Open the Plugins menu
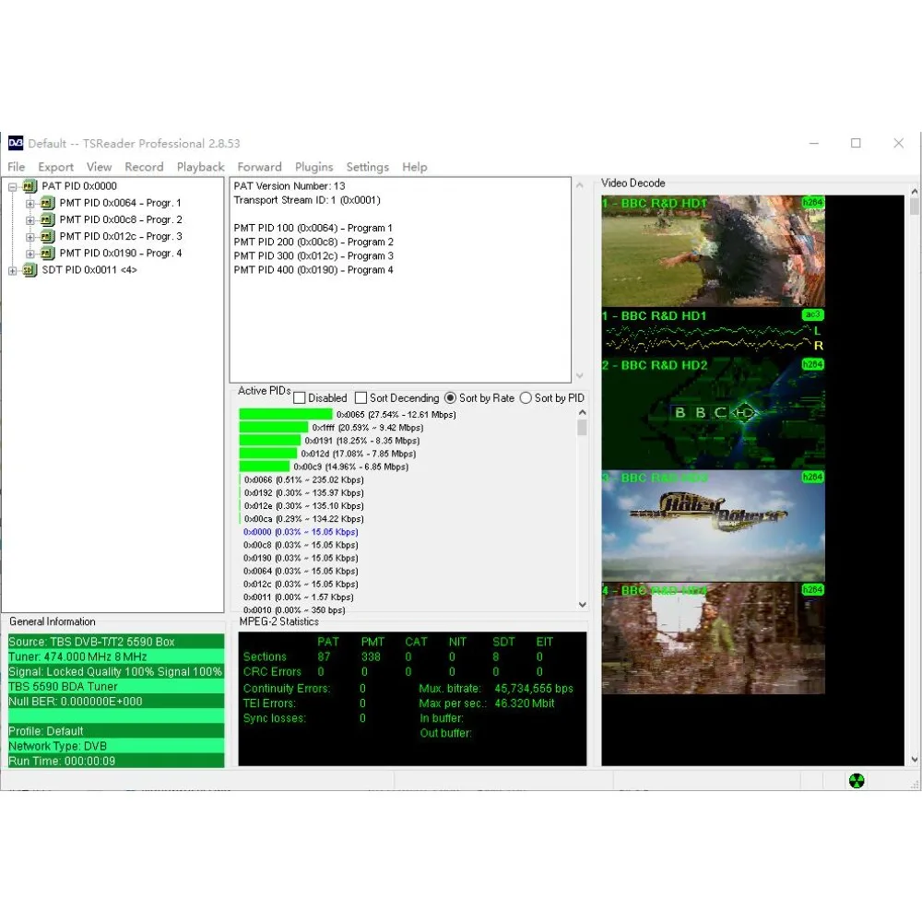The width and height of the screenshot is (922, 922). [x=314, y=167]
